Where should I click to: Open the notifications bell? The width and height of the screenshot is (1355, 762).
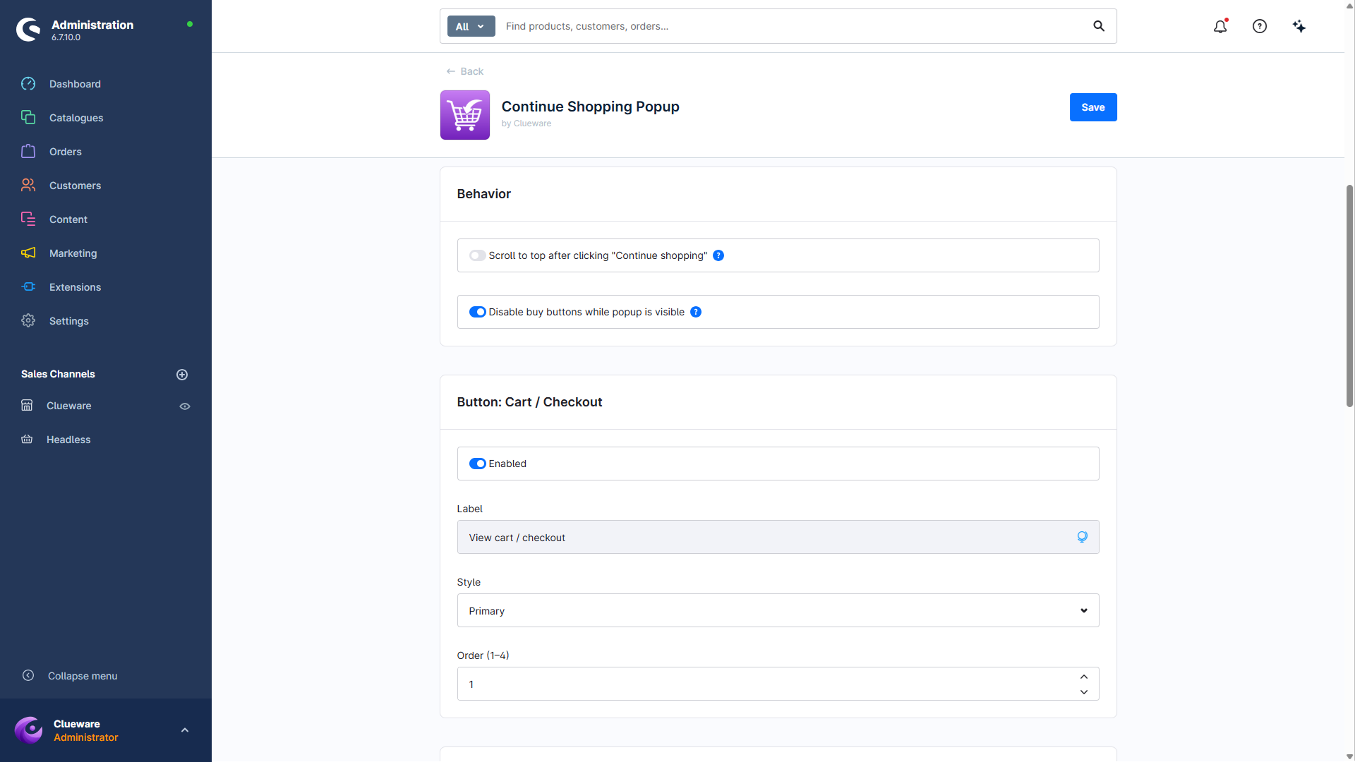click(x=1220, y=26)
